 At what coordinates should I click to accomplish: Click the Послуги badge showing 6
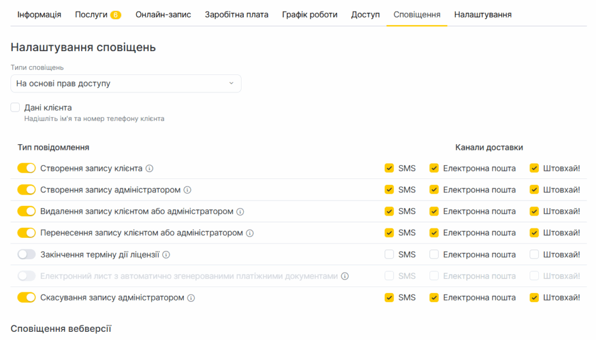(115, 15)
